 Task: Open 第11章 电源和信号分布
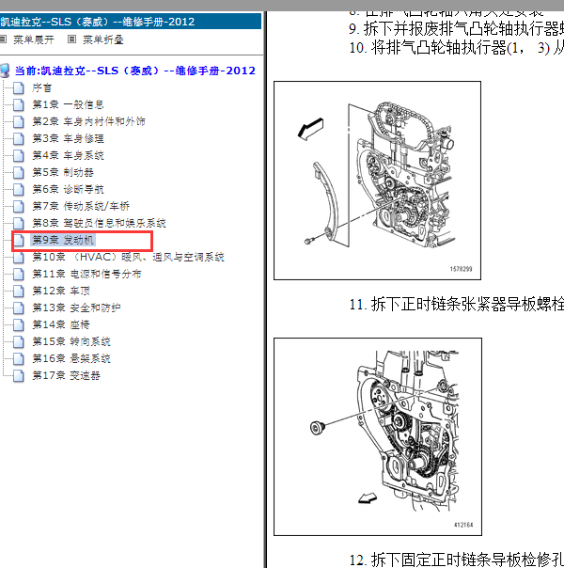[x=86, y=274]
